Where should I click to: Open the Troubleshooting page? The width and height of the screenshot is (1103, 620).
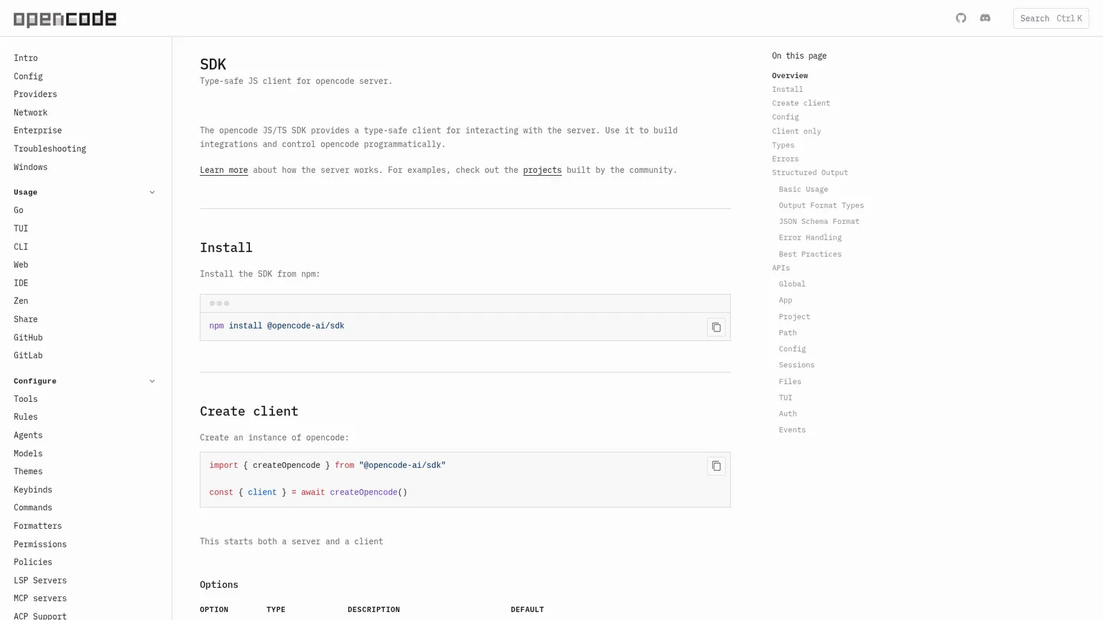click(x=50, y=149)
